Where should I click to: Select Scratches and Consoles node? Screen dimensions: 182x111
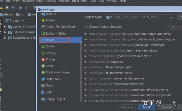click(22, 38)
